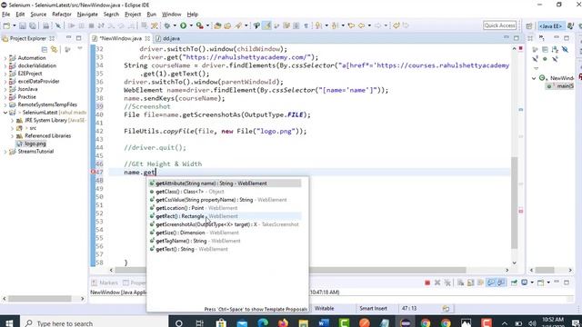
Task: Toggle Mark Occurrences highlighter icon
Action: tap(266, 25)
